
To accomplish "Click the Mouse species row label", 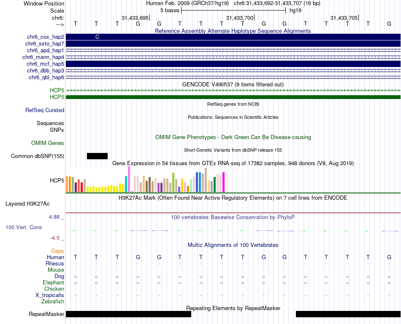I will [56, 270].
